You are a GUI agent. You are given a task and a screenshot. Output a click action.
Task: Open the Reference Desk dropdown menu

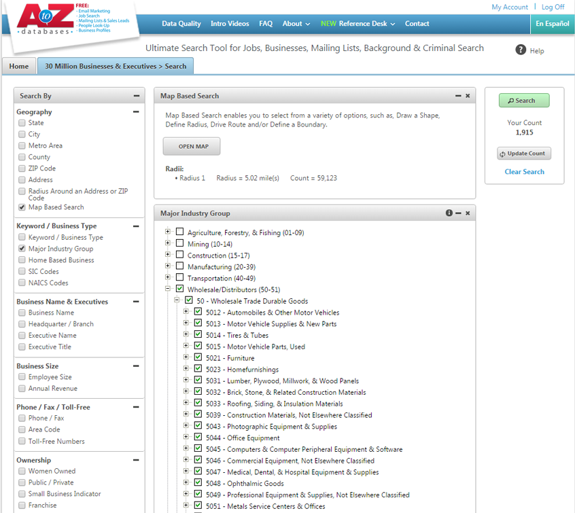358,24
